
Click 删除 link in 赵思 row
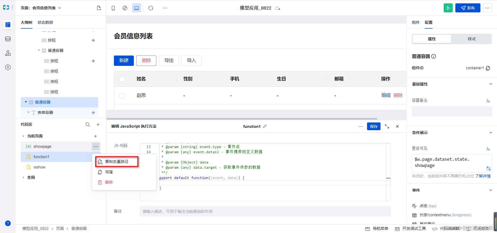point(398,95)
